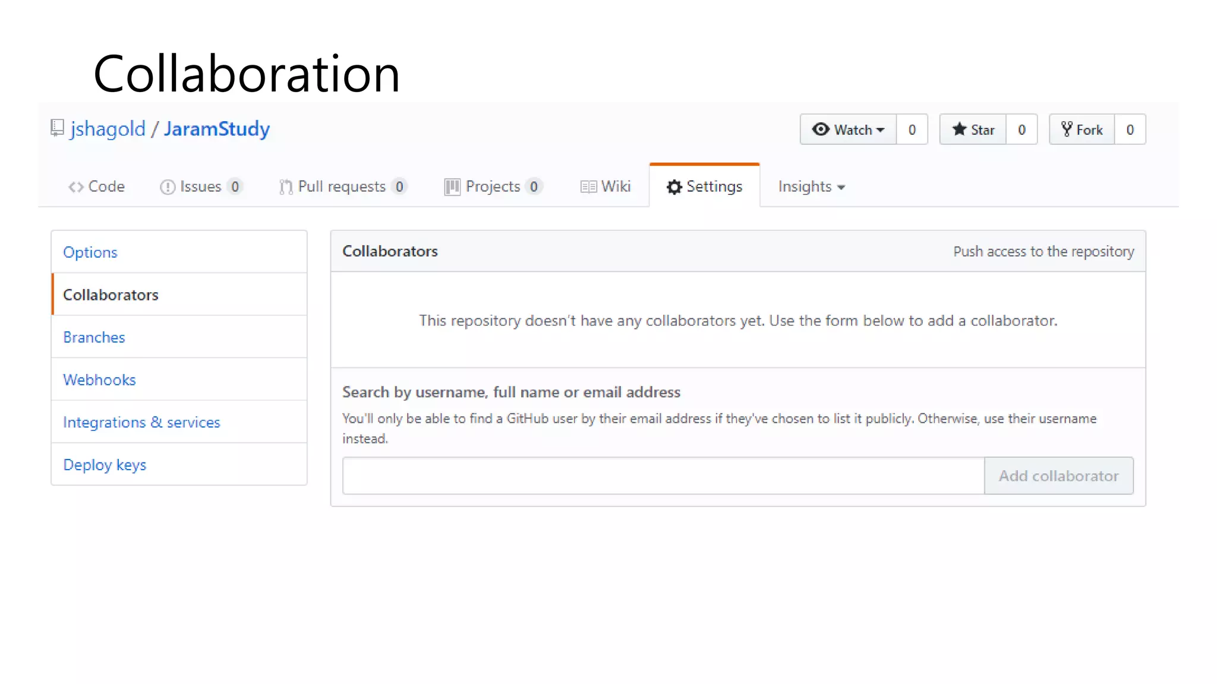
Task: Open the JaramStudy repository link
Action: (x=217, y=129)
